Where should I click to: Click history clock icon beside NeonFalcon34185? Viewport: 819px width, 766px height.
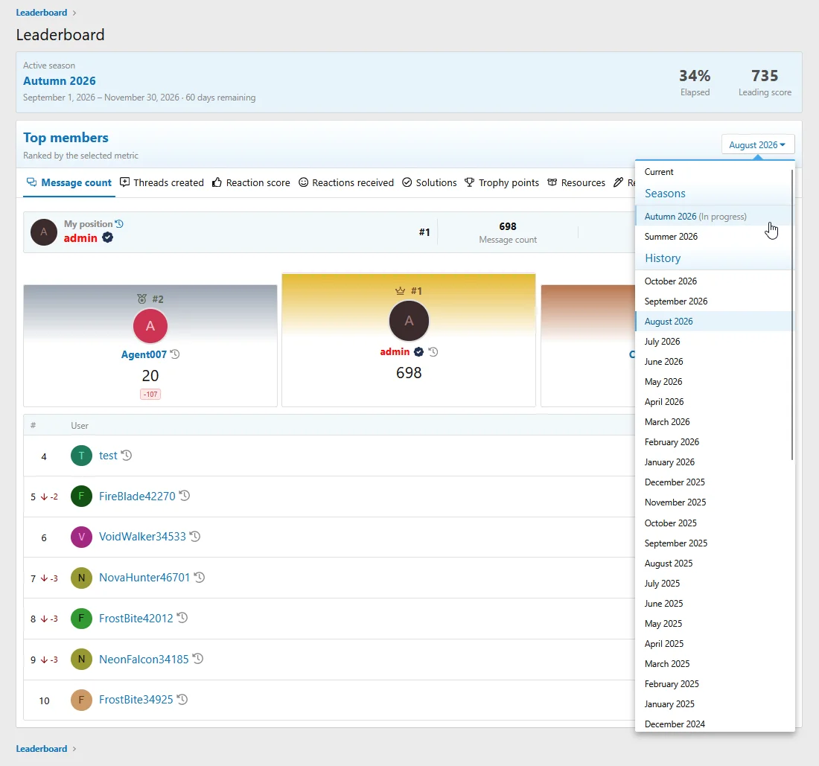(x=197, y=659)
